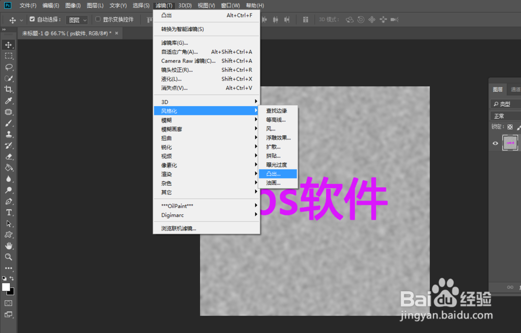The height and width of the screenshot is (333, 521).
Task: Select the Eraser tool
Action: pos(9,157)
